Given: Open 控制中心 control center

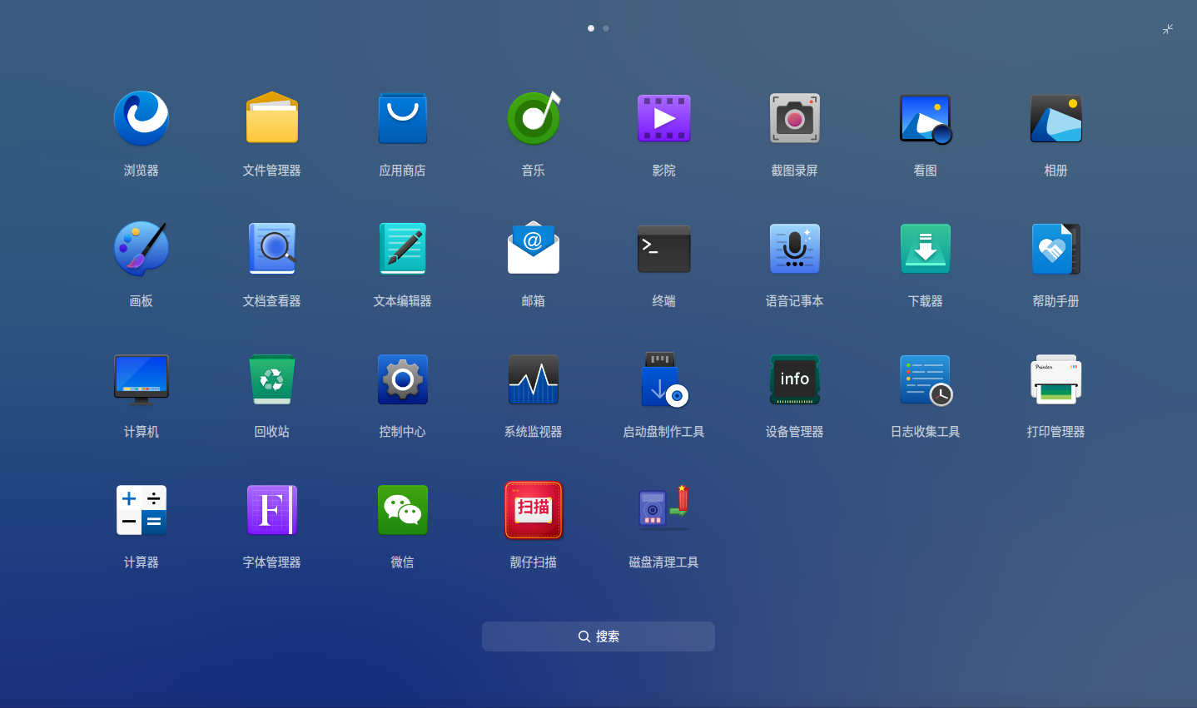Looking at the screenshot, I should pyautogui.click(x=402, y=379).
